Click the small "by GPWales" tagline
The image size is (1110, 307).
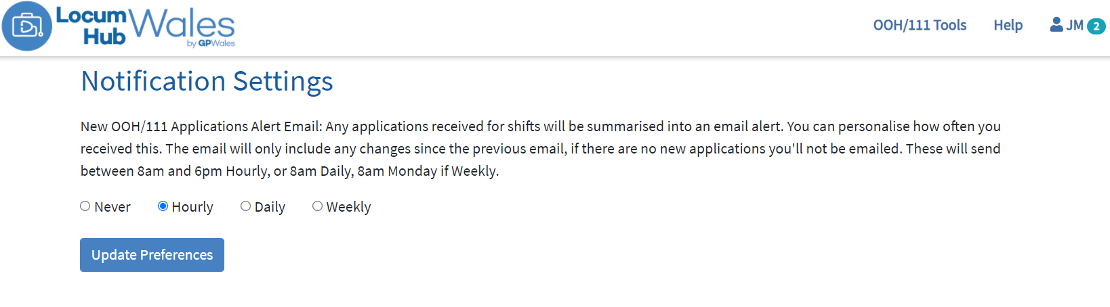211,43
